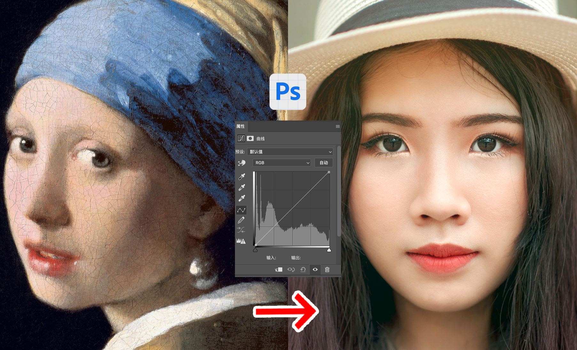Viewport: 577px width, 350px height.
Task: Click the curve's bottom-left shadow point
Action: tap(255, 245)
